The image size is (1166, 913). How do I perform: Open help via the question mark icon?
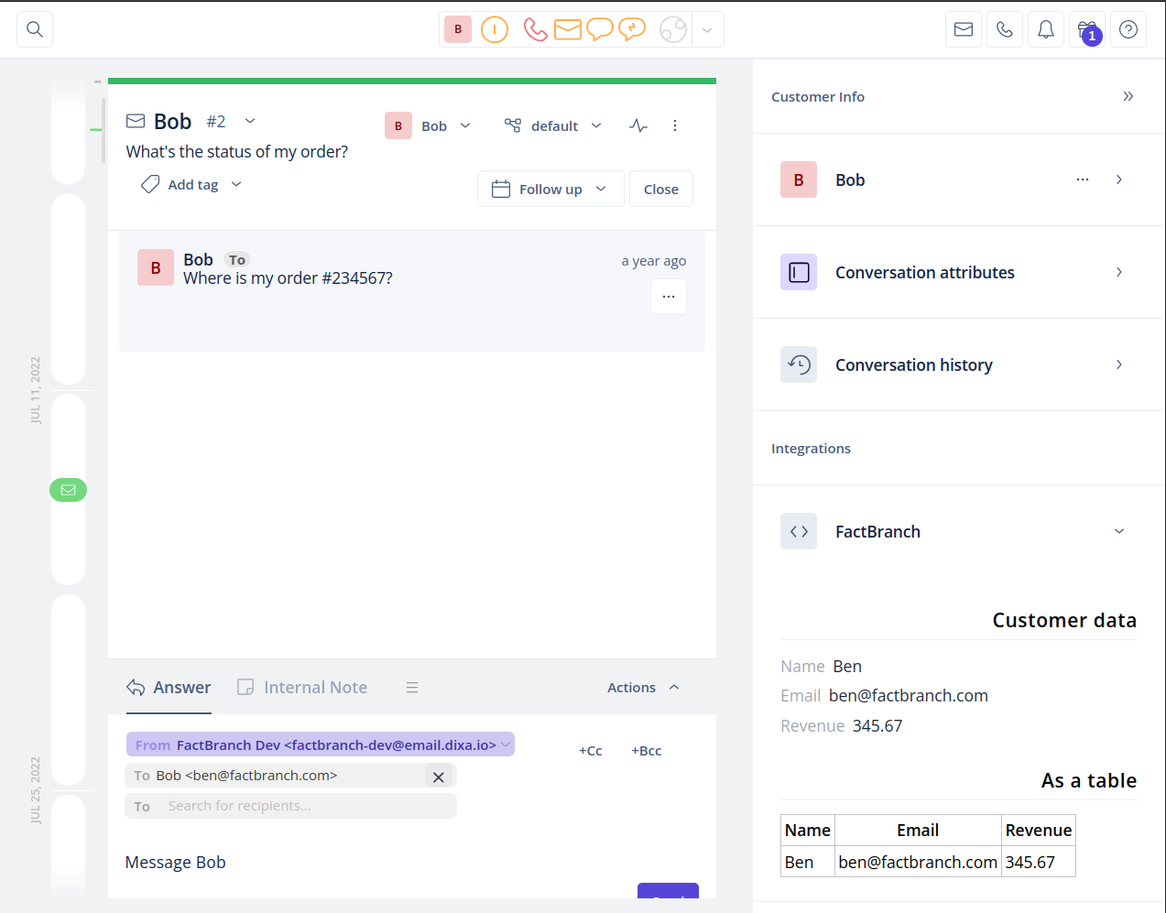tap(1128, 29)
